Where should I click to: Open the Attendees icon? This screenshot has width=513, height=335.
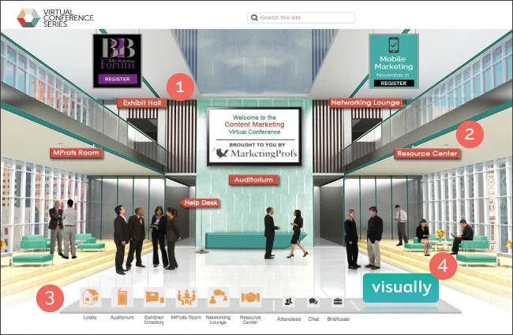pos(289,301)
